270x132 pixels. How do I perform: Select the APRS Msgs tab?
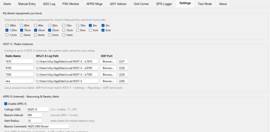pyautogui.click(x=94, y=4)
